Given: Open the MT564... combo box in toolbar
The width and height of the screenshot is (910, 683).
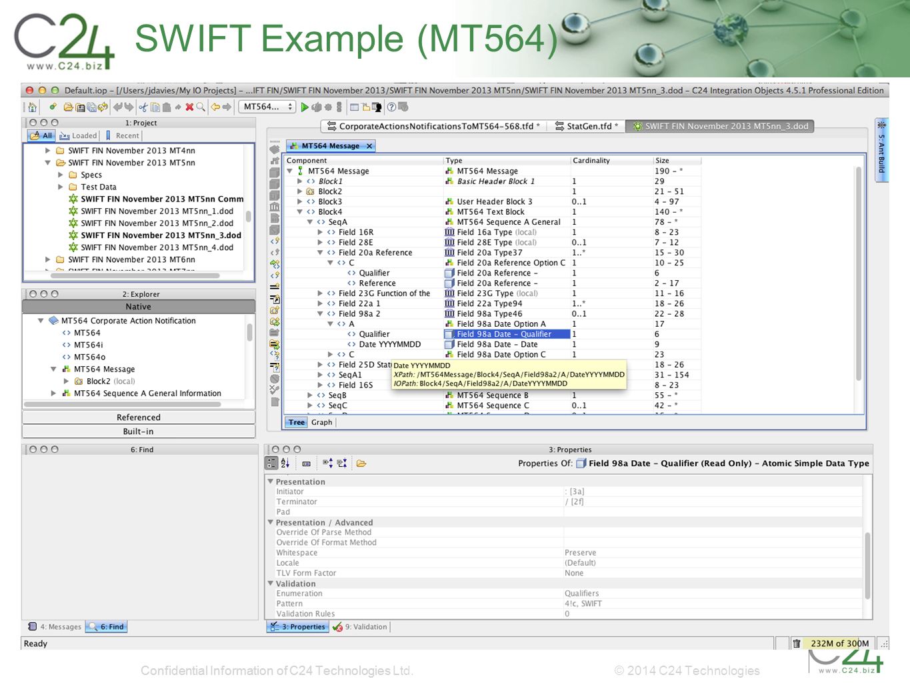Looking at the screenshot, I should 267,107.
